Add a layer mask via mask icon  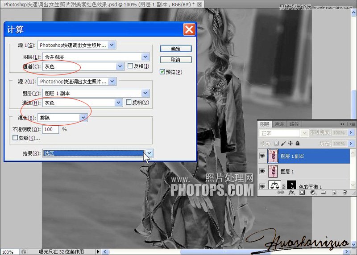click(302, 193)
